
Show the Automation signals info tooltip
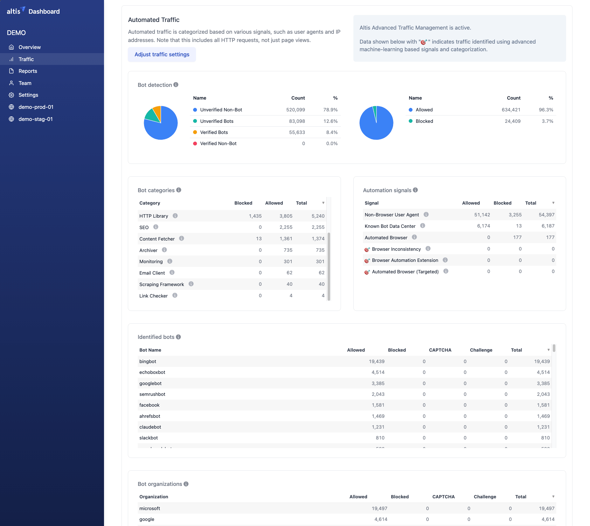[x=415, y=190]
